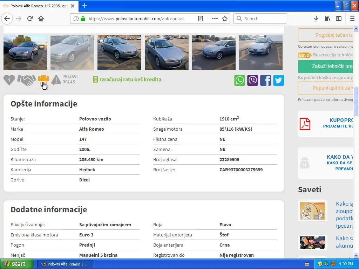Share the ad via Viber
Screen dimensions: 359x269
pyautogui.click(x=252, y=80)
